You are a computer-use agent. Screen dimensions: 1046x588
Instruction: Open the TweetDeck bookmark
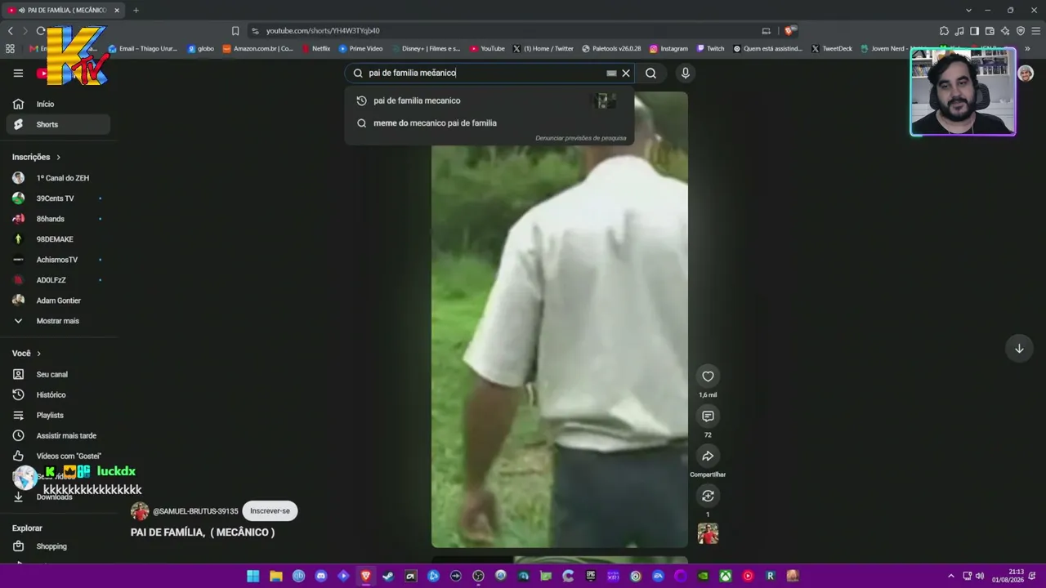point(831,49)
